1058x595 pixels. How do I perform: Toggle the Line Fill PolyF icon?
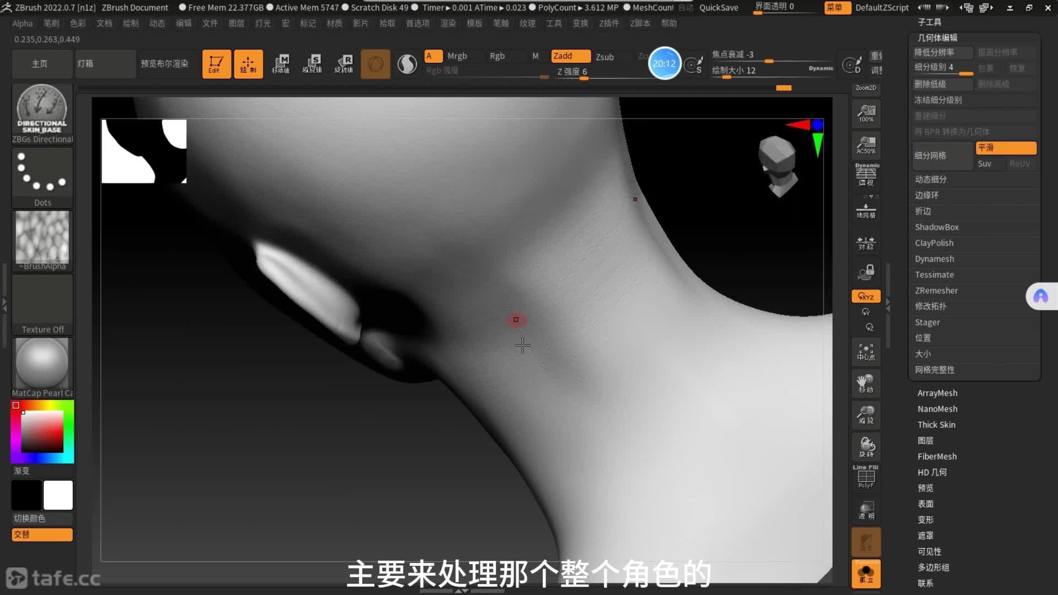click(x=866, y=477)
